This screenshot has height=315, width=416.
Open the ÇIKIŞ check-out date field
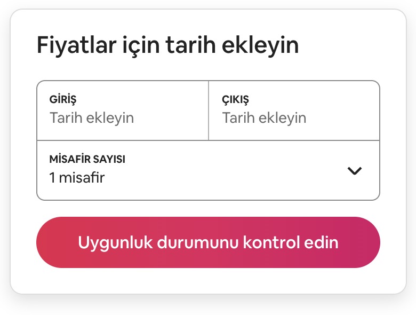click(x=294, y=111)
